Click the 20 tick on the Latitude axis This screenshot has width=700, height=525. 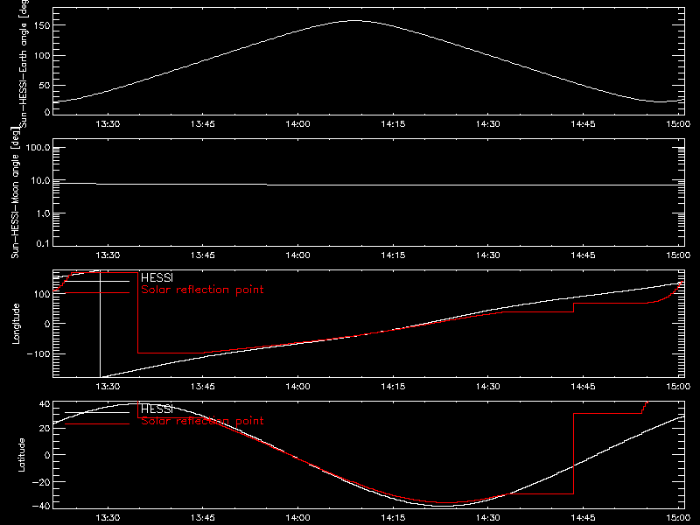(45, 428)
